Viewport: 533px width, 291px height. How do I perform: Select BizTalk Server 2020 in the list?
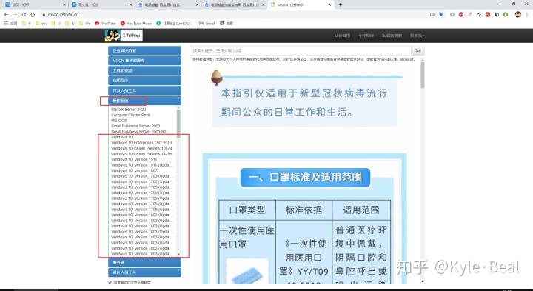(129, 110)
